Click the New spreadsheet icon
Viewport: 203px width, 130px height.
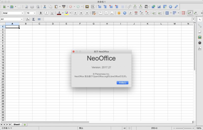(4, 7)
